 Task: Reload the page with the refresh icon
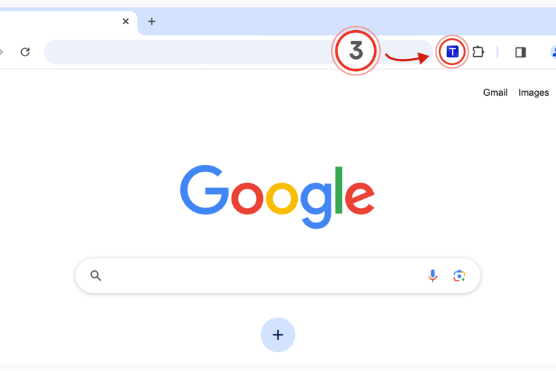(25, 52)
